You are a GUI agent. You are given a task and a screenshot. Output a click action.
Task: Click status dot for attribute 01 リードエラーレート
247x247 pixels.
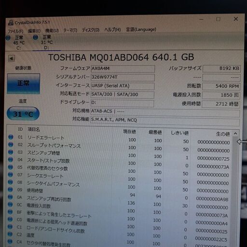[x=11, y=137]
